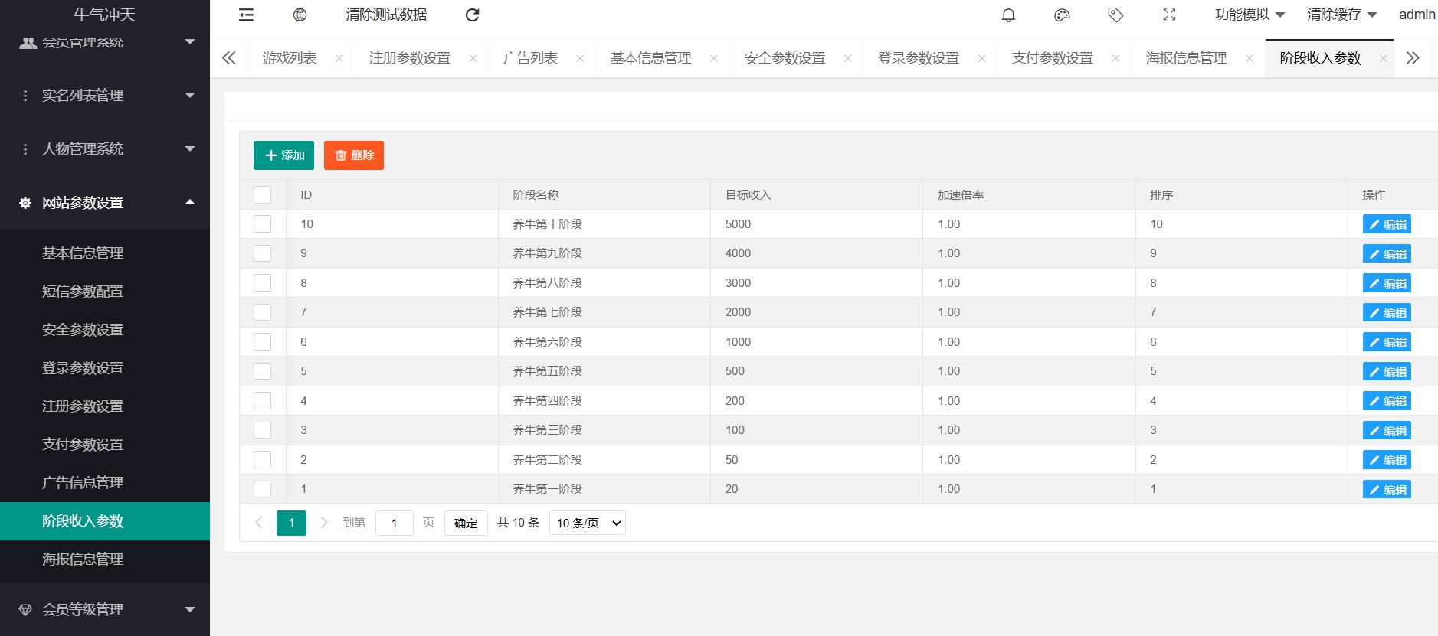Select the checkbox for row ID 5
Image resolution: width=1438 pixels, height=636 pixels.
coord(262,371)
